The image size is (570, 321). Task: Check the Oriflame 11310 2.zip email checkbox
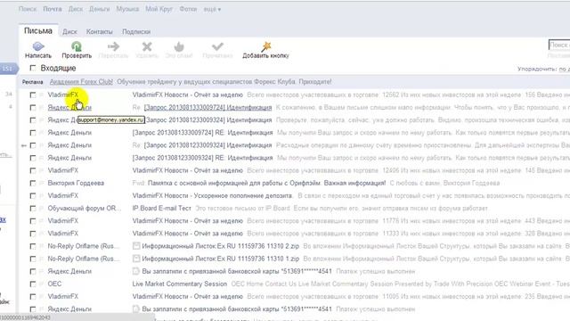coord(33,246)
